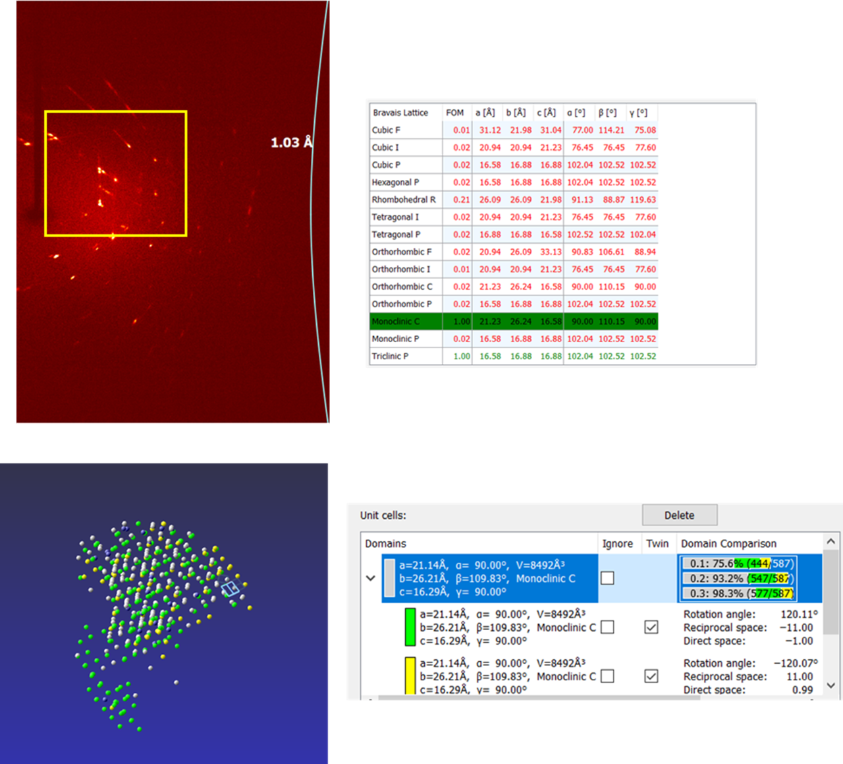Viewport: 843px width, 764px height.
Task: Select the 0.3: 98.3% domain comparison bar
Action: coord(738,593)
